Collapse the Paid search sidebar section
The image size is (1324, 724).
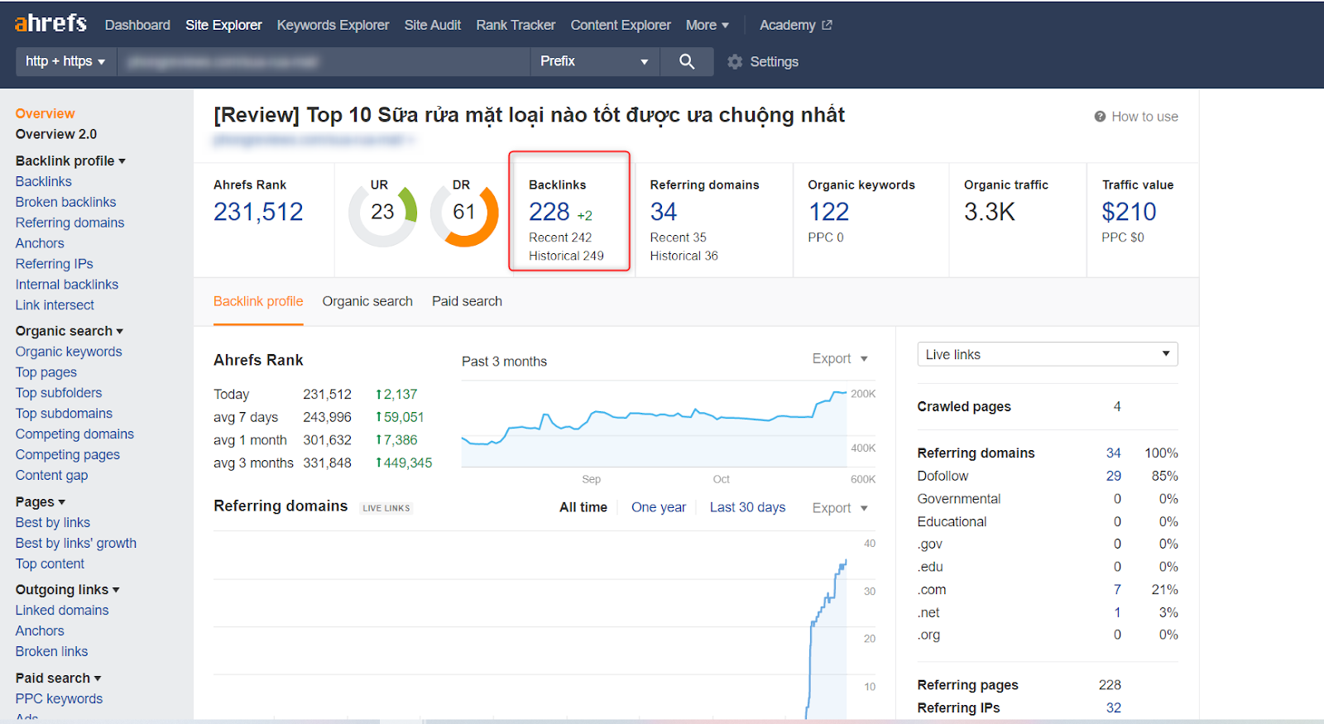click(x=58, y=678)
